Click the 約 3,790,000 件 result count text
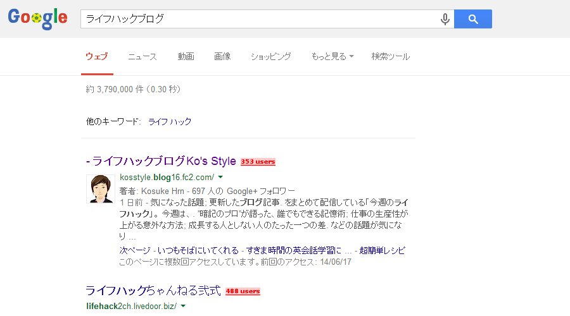The height and width of the screenshot is (316, 570). [115, 89]
